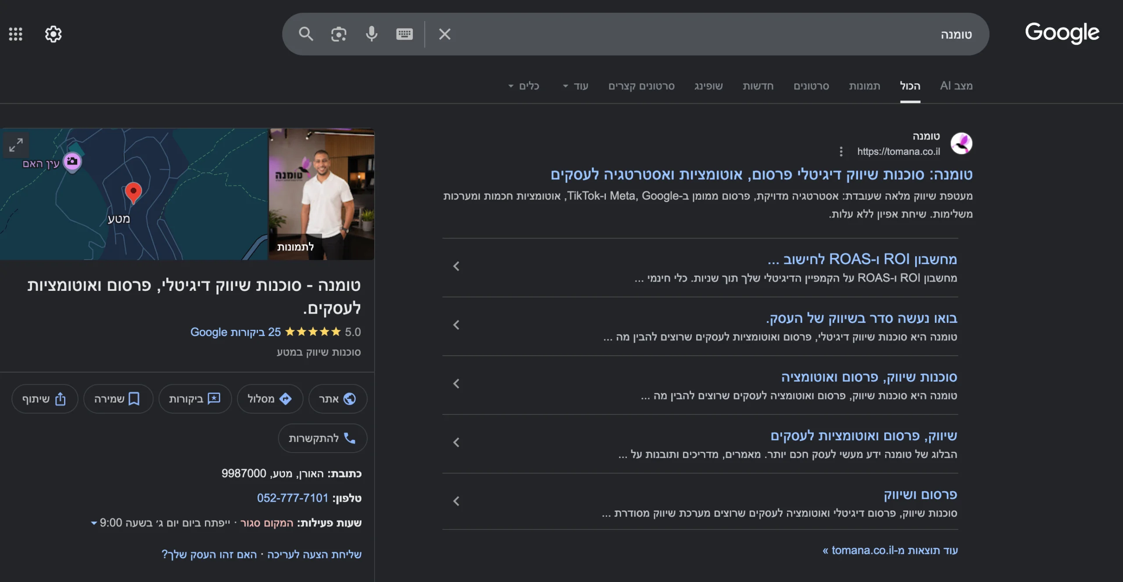Open the סרטונים tab

tap(812, 86)
